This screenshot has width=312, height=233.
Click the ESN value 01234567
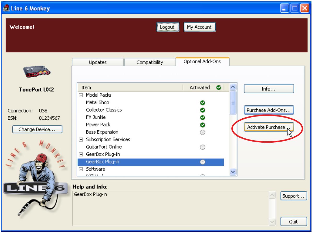pos(49,118)
